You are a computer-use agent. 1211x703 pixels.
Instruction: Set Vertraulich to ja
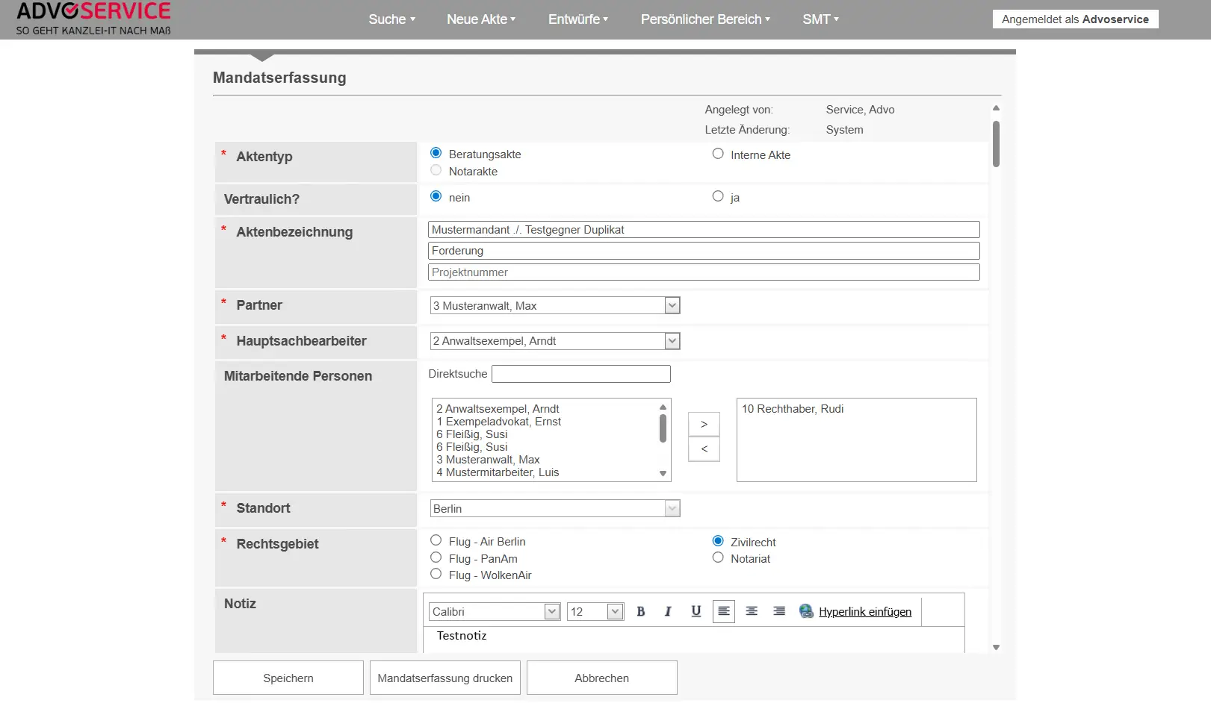pos(718,196)
